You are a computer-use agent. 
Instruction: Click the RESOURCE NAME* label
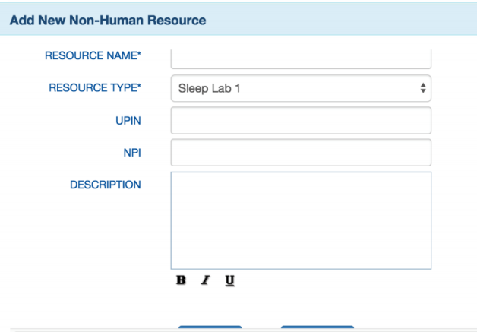point(93,56)
